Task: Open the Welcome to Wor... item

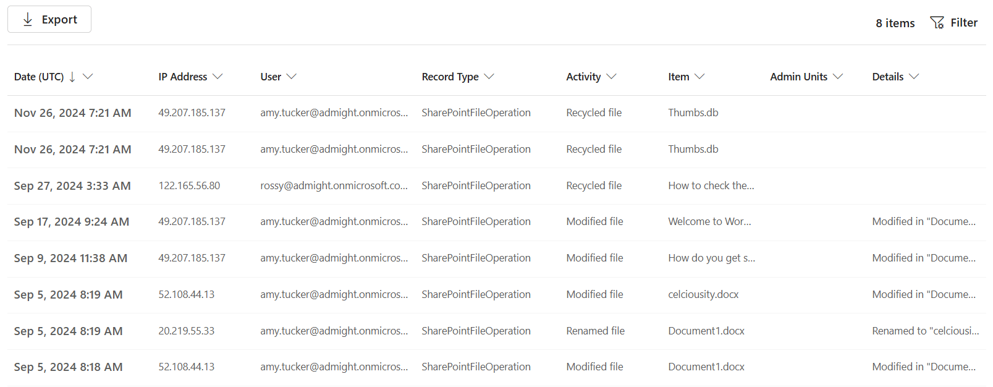Action: tap(709, 222)
